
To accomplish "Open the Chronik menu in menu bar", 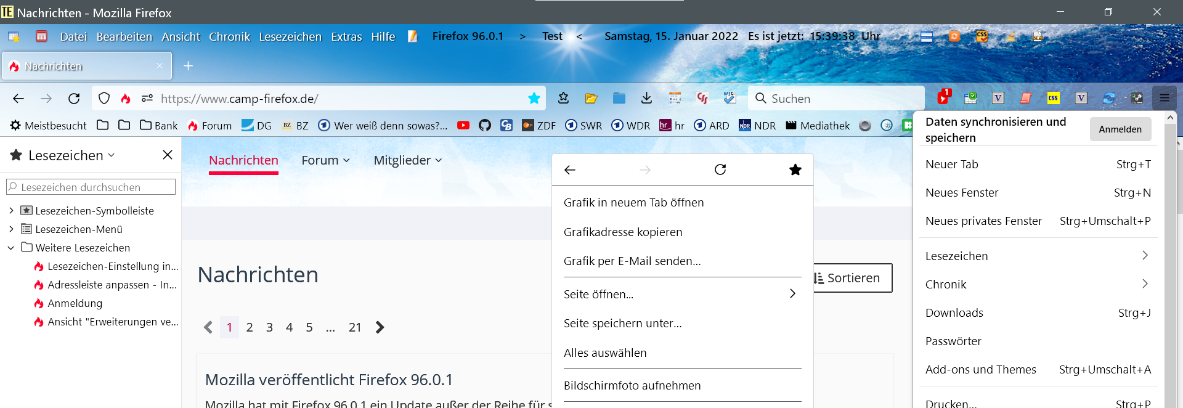I will (229, 36).
